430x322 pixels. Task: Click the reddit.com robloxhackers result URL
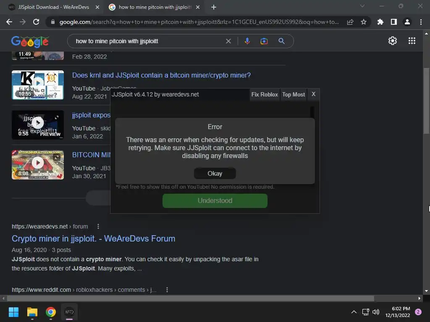pyautogui.click(x=84, y=290)
